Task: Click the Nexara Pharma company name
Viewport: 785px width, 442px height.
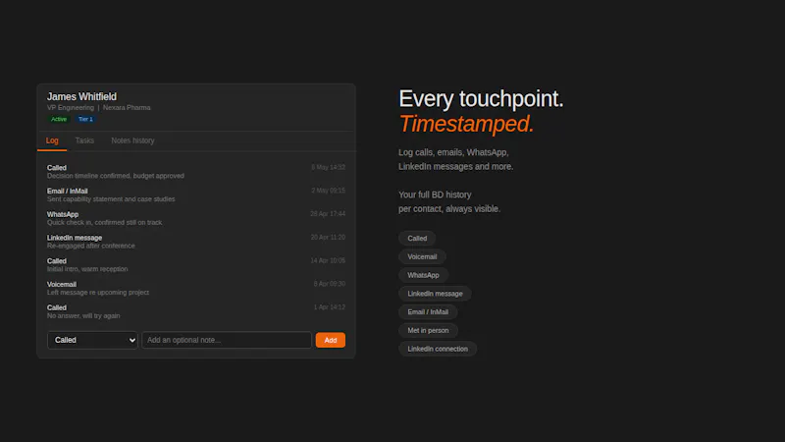Action: click(127, 108)
